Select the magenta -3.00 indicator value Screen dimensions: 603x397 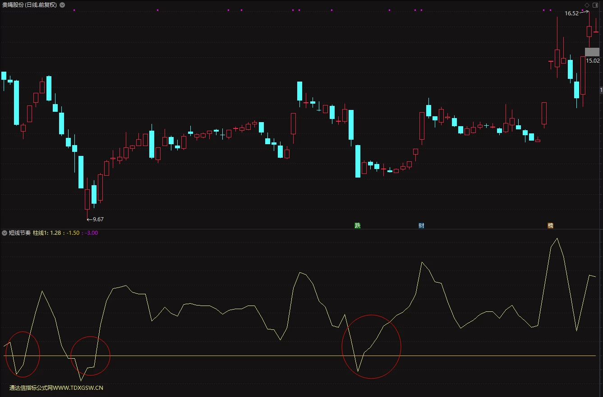(91, 233)
